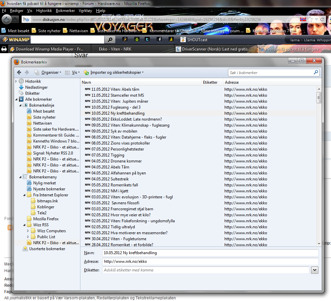Open the Rediger menu
331x301 pixels.
tap(17, 11)
